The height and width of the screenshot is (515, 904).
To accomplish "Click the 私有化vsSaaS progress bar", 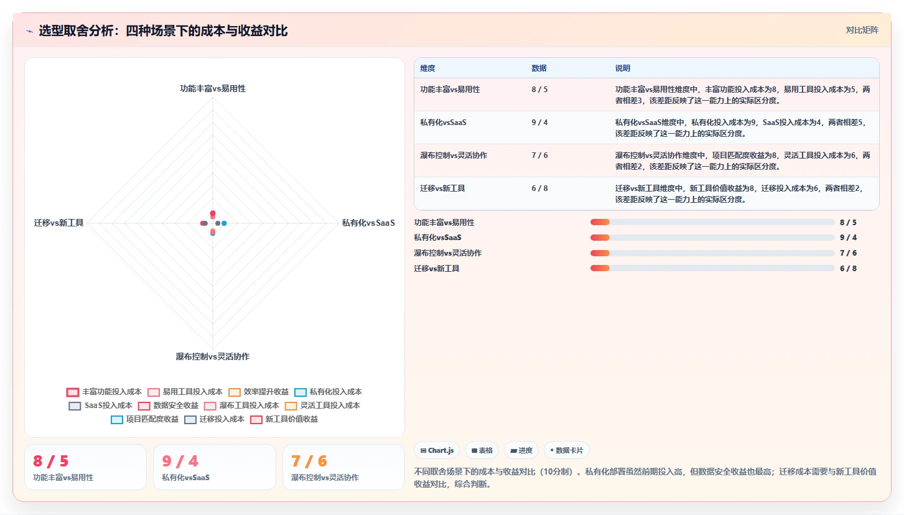I will [x=712, y=237].
